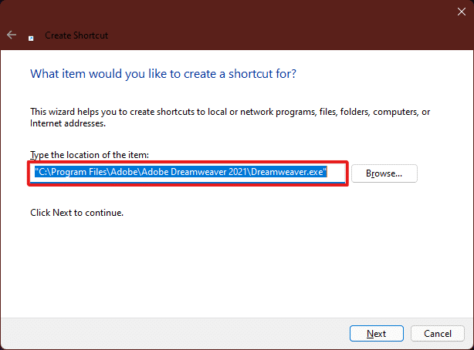Image resolution: width=474 pixels, height=350 pixels.
Task: Close the Create Shortcut wizard with X
Action: [462, 12]
